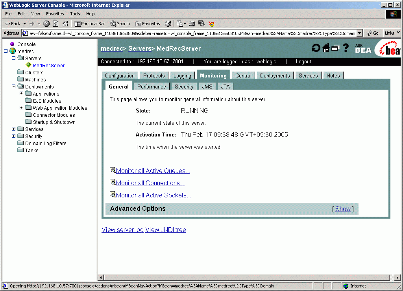Collapse the medrec domain tree node
Screen dimensions: 403x291
(6, 51)
